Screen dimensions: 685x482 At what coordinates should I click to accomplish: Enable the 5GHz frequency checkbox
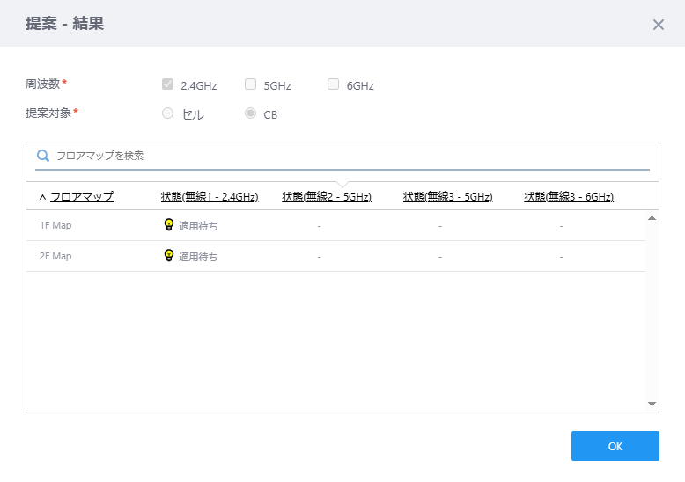(x=250, y=84)
